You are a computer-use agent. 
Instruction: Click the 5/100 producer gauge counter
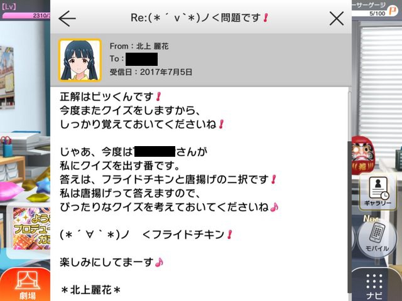[377, 13]
